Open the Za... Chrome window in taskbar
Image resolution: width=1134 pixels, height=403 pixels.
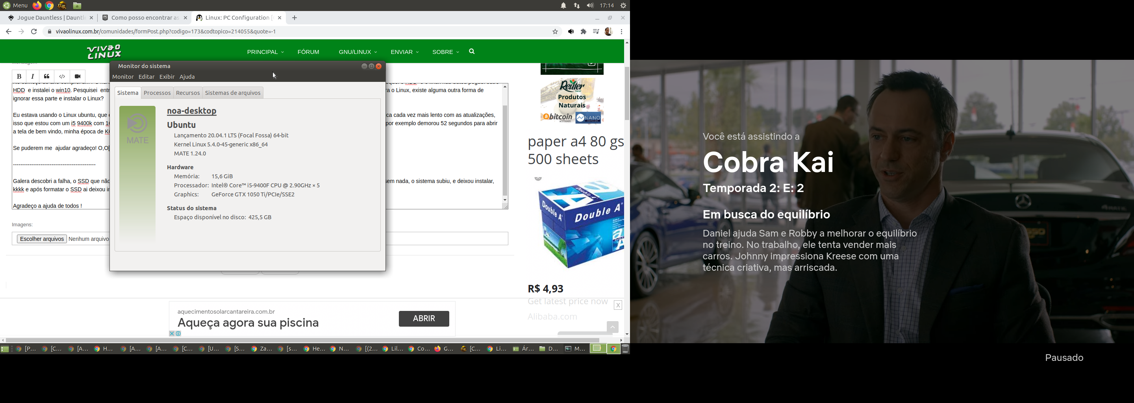tap(261, 349)
